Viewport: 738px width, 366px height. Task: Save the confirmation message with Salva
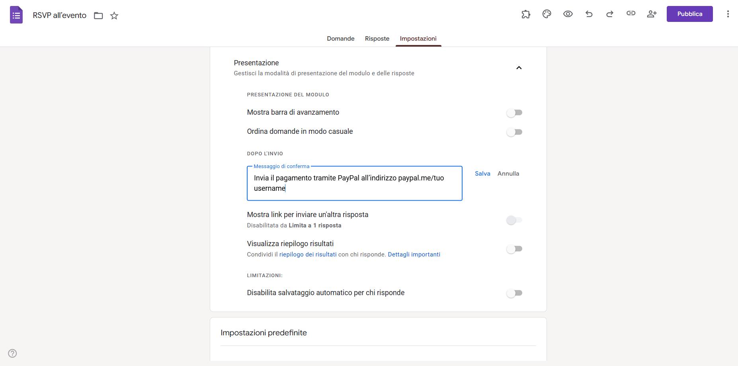(482, 173)
